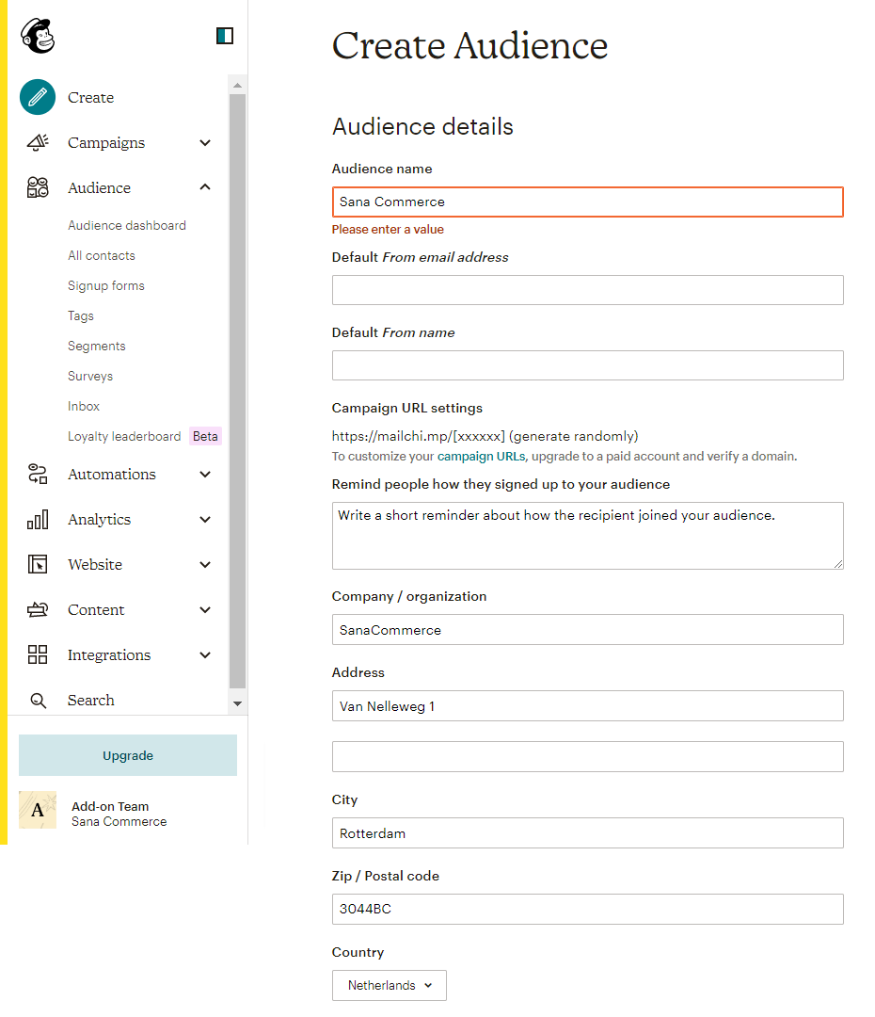The image size is (875, 1017).
Task: Click the Integrations grid icon
Action: tap(38, 654)
